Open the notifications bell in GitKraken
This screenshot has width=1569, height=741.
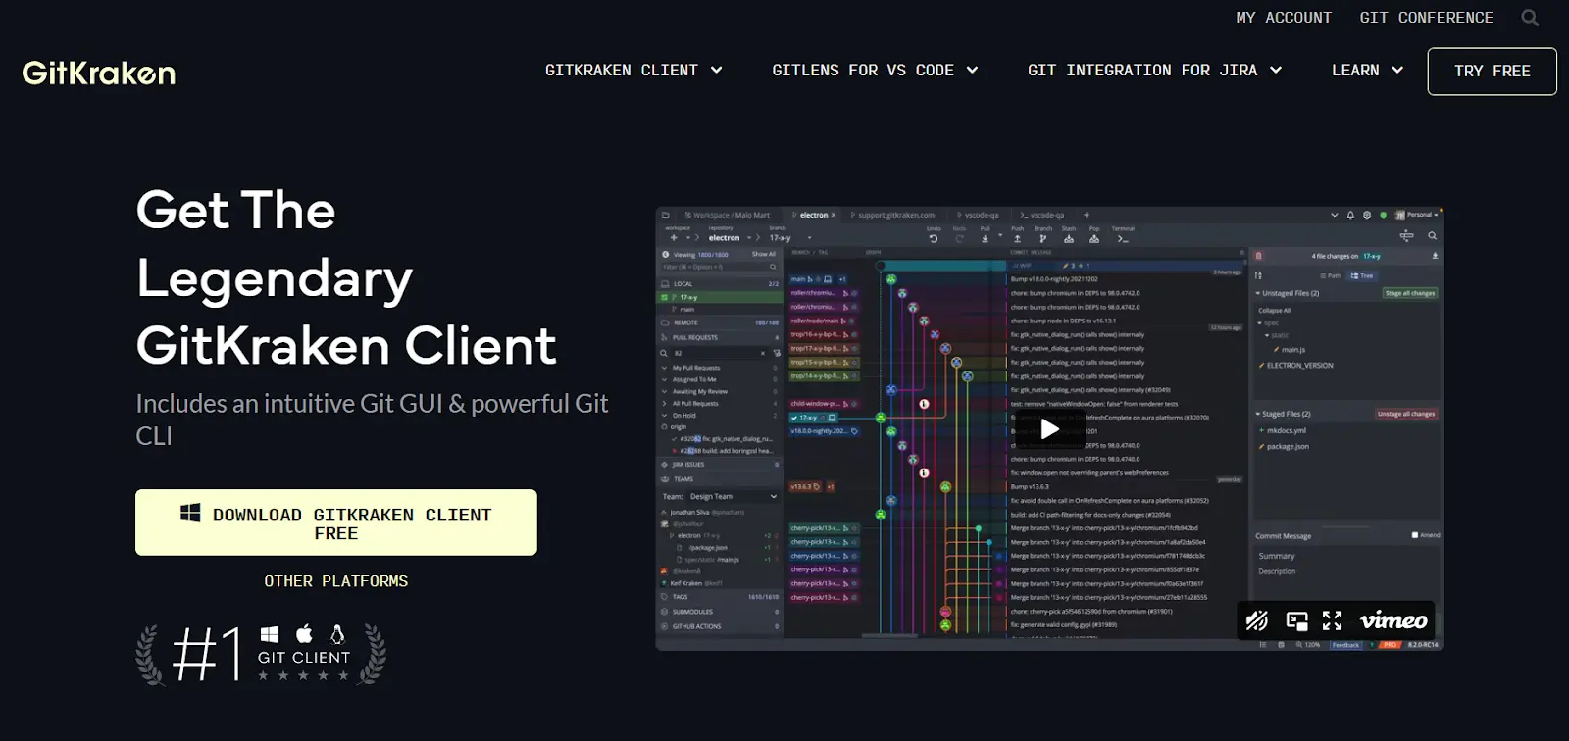1350,215
